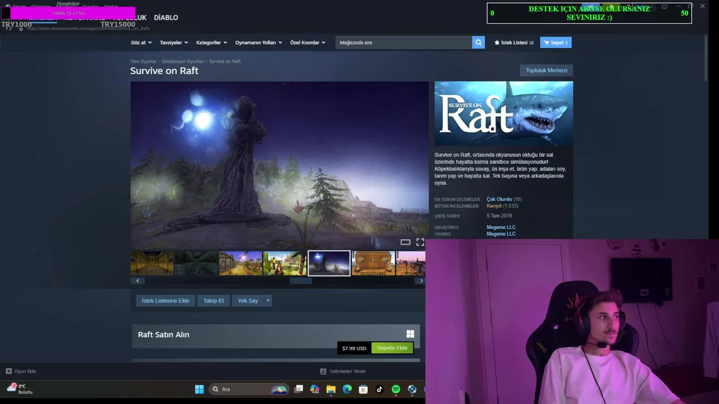Open developer link Megame LLC next to Geliştirici

click(501, 227)
